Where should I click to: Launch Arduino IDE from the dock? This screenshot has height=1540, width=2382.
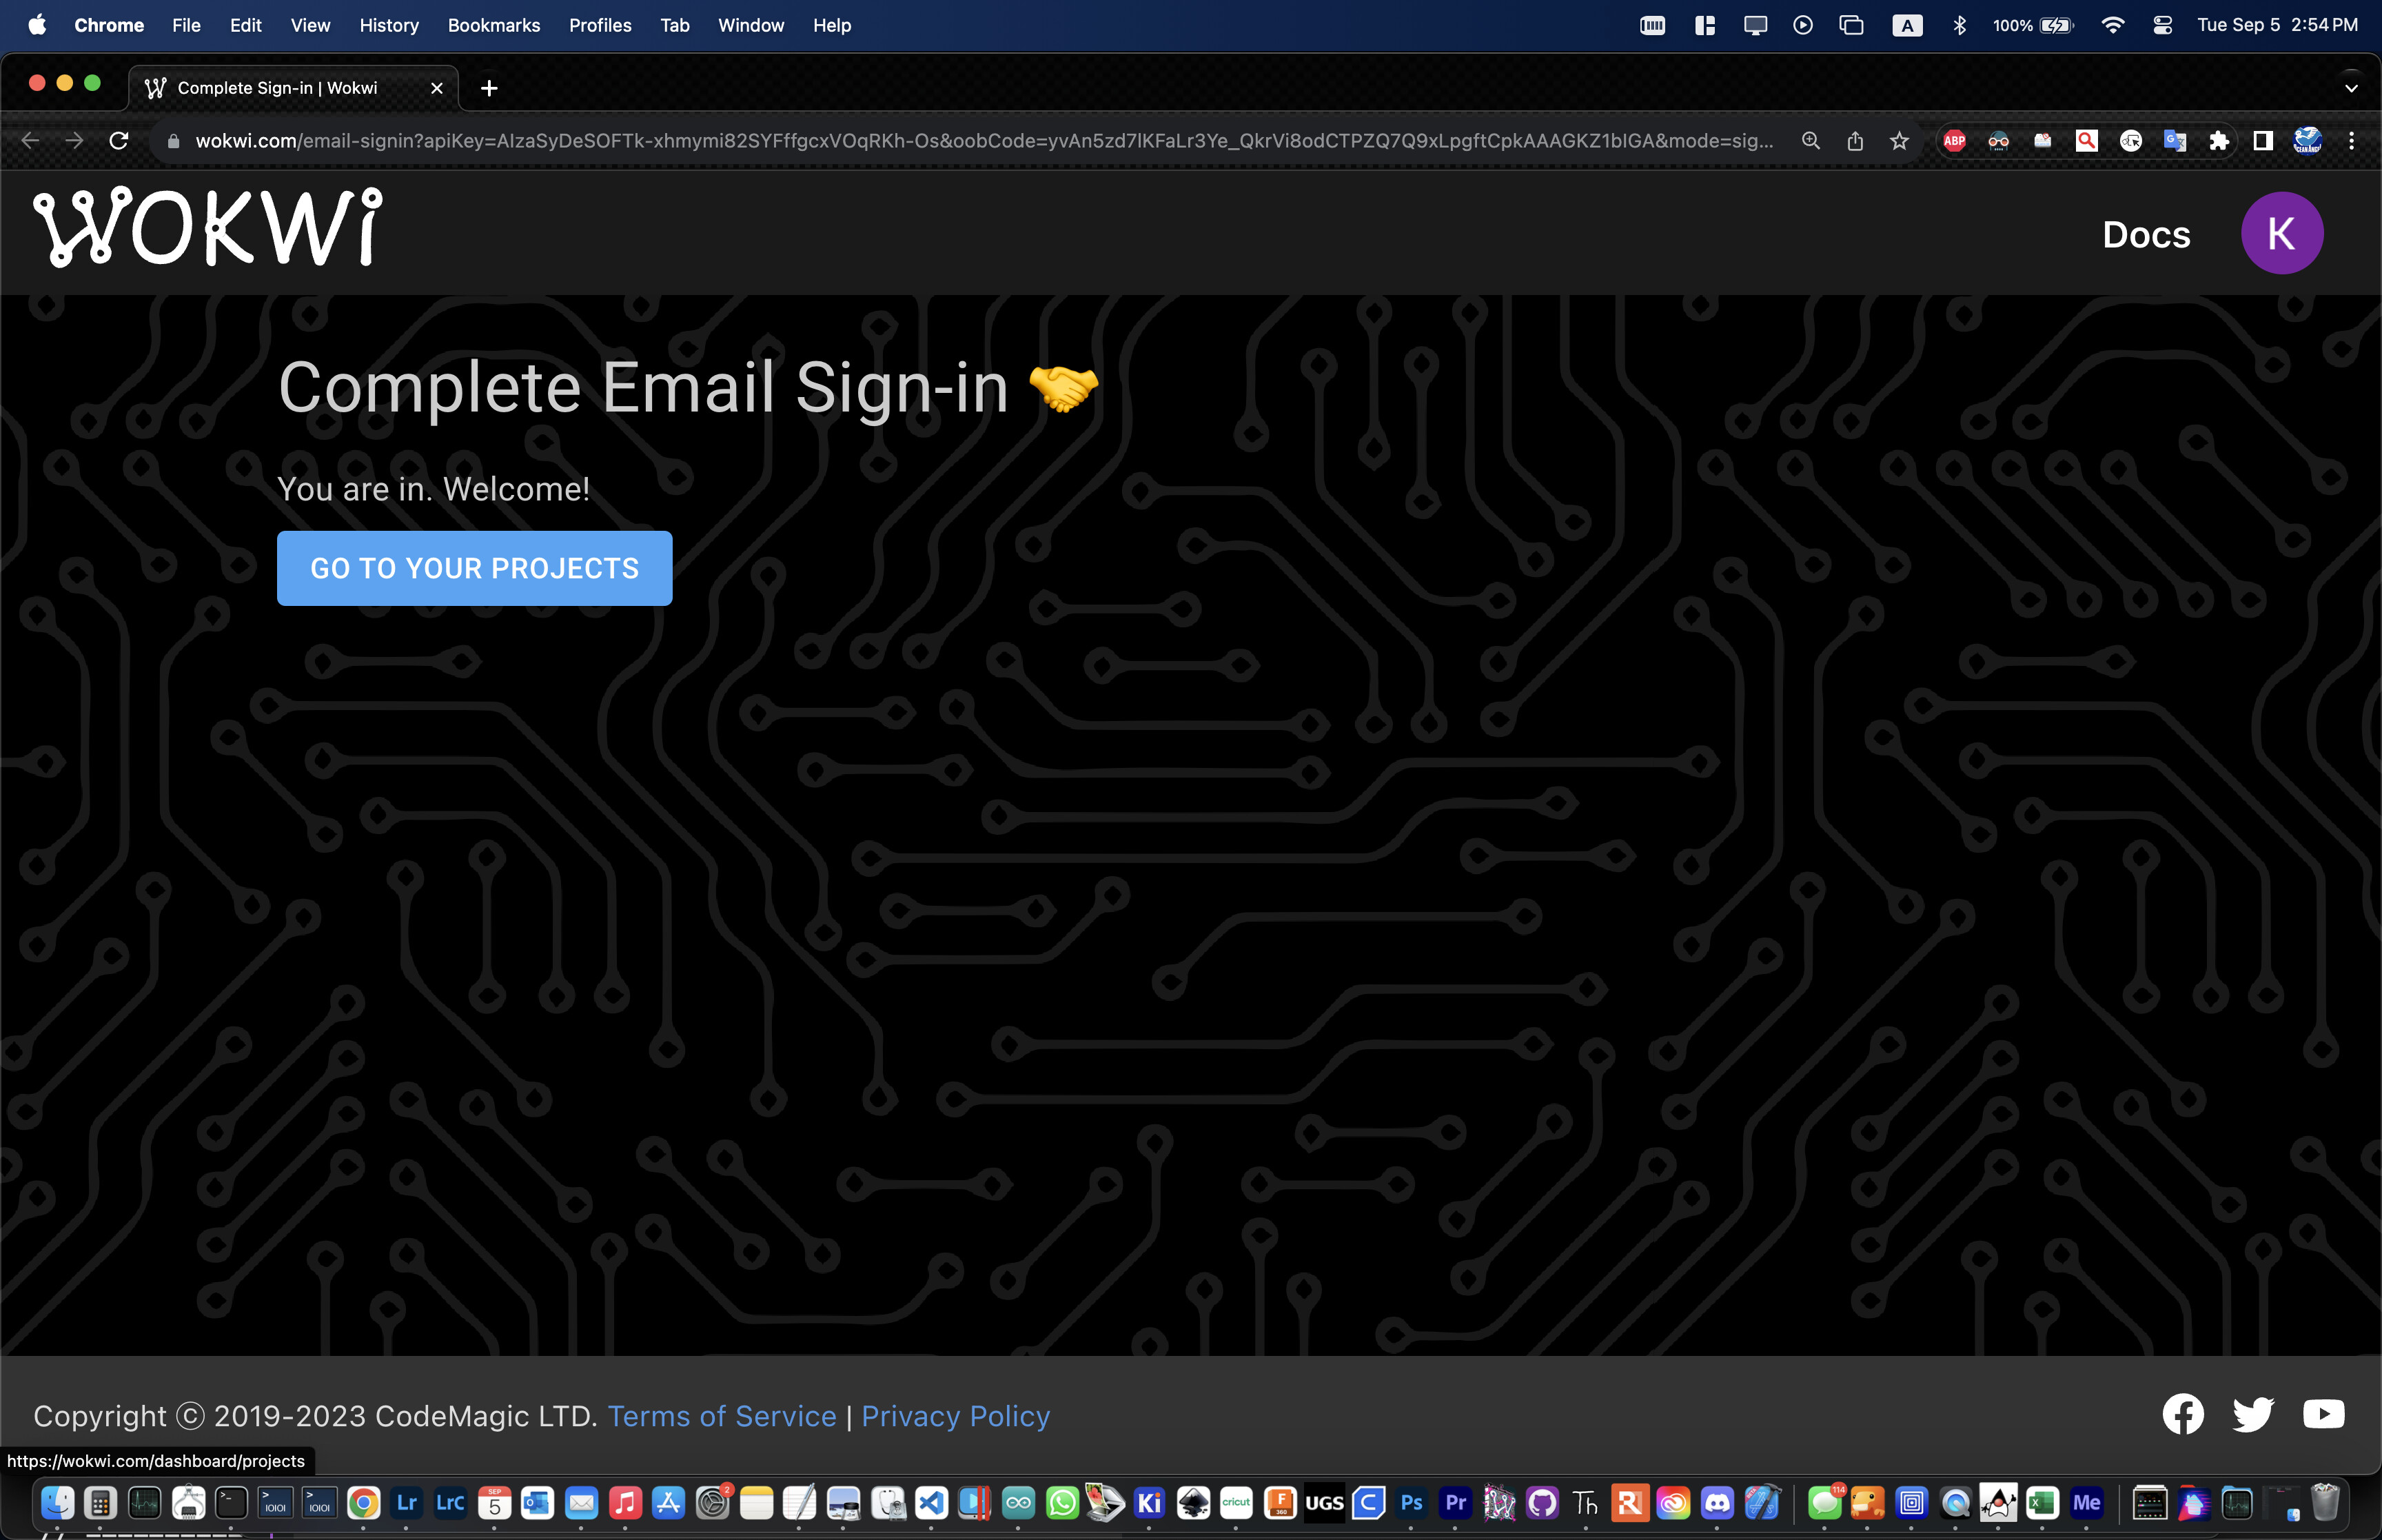[1019, 1502]
